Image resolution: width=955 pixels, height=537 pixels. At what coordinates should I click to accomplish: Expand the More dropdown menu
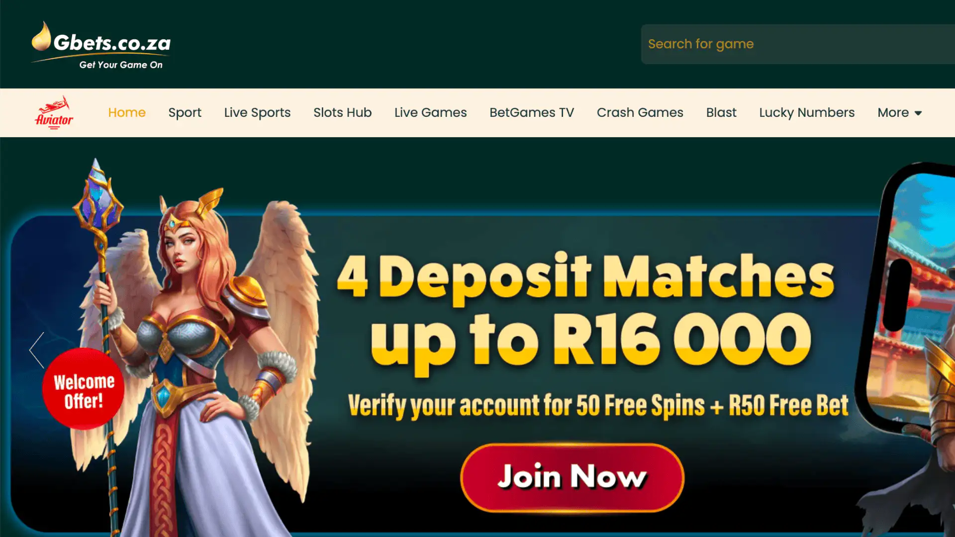(899, 113)
